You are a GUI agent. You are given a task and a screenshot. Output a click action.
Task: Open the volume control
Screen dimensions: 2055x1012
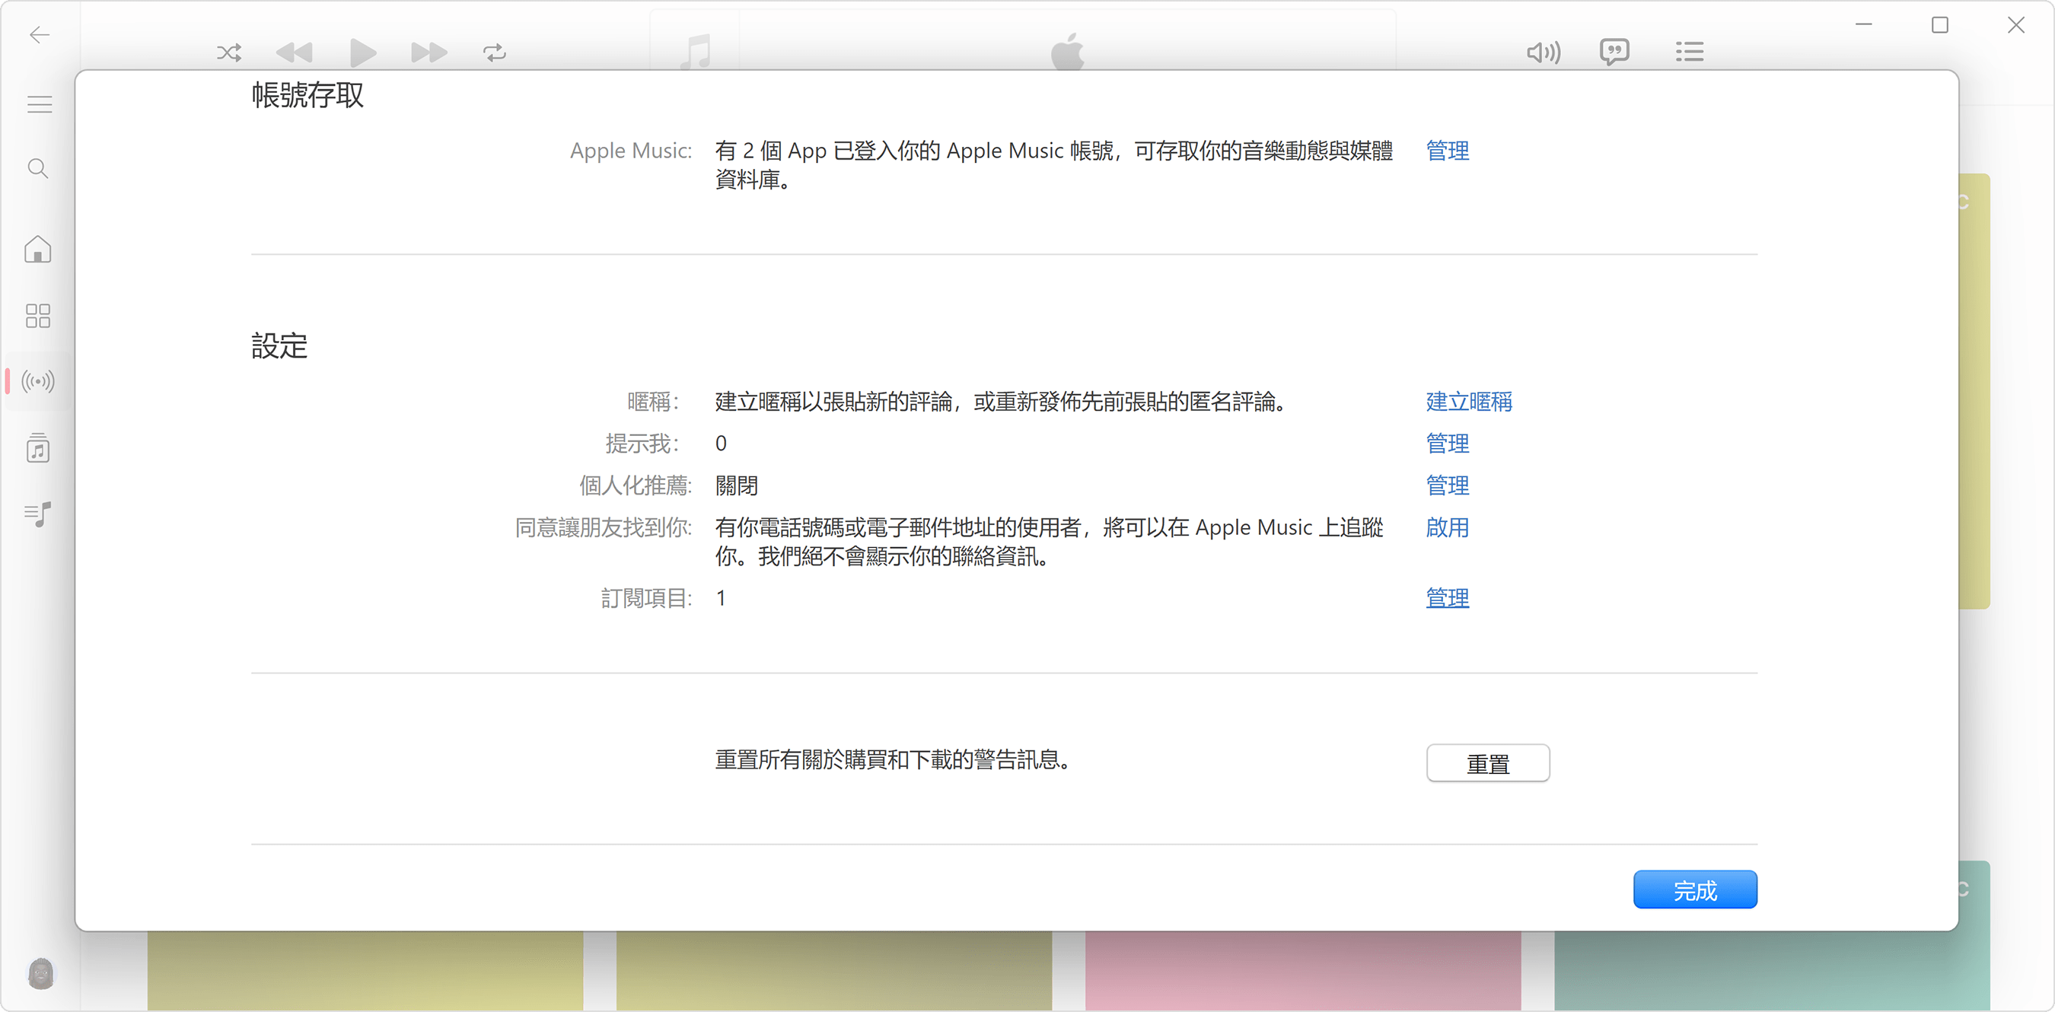(1542, 52)
